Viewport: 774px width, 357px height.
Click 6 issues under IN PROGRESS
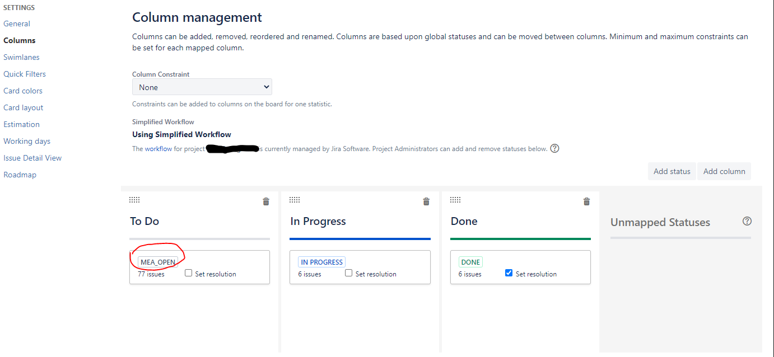(310, 274)
